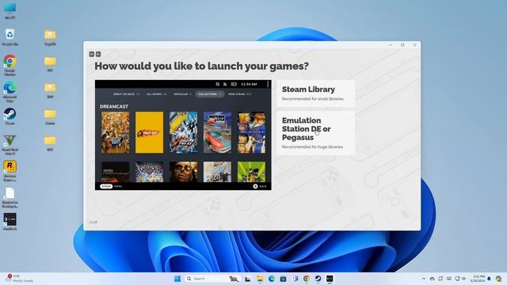Select the Recycle Bin desktop icon

10,37
